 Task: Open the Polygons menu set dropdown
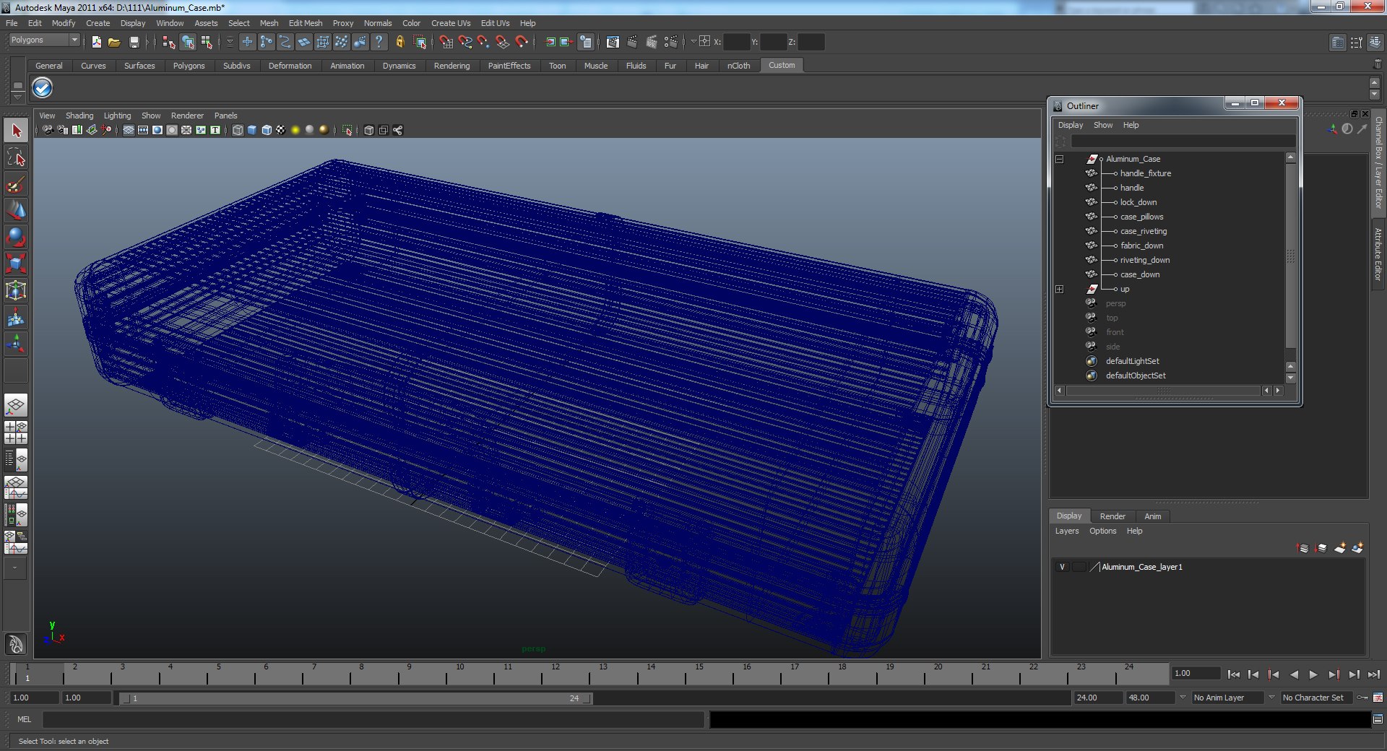pyautogui.click(x=43, y=40)
